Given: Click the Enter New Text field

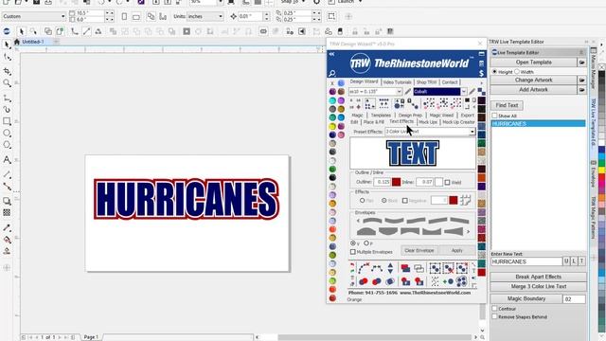Looking at the screenshot, I should pos(526,261).
